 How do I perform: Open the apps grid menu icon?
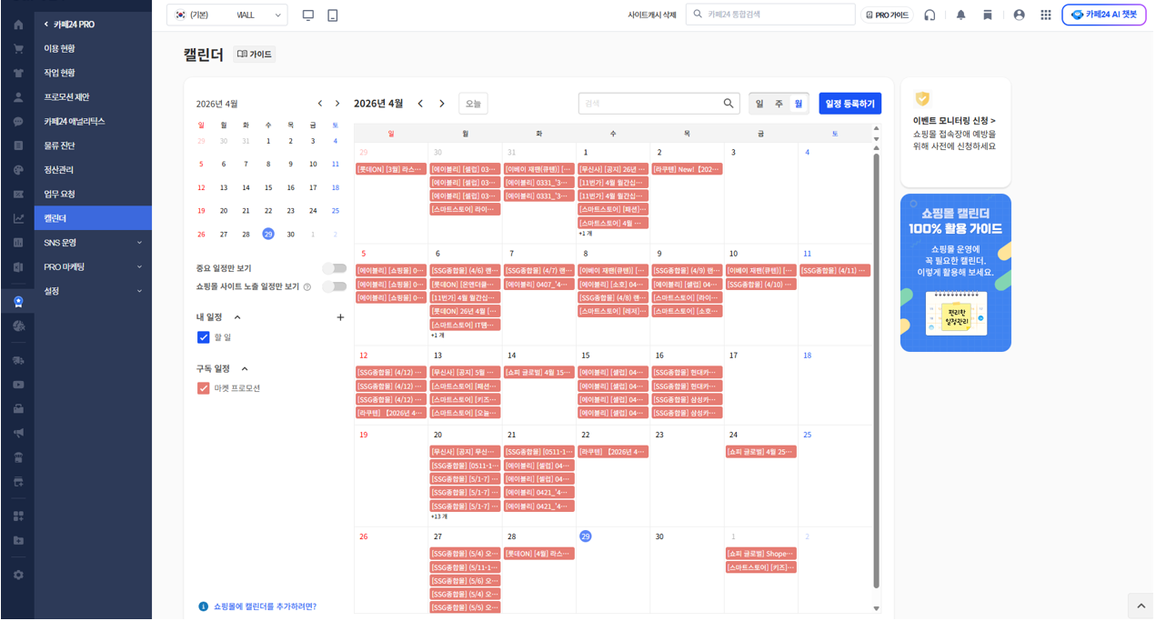[1046, 15]
